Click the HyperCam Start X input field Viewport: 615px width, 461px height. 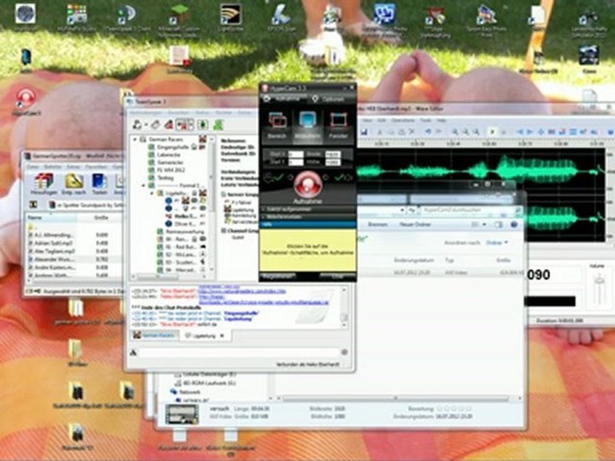(x=296, y=154)
